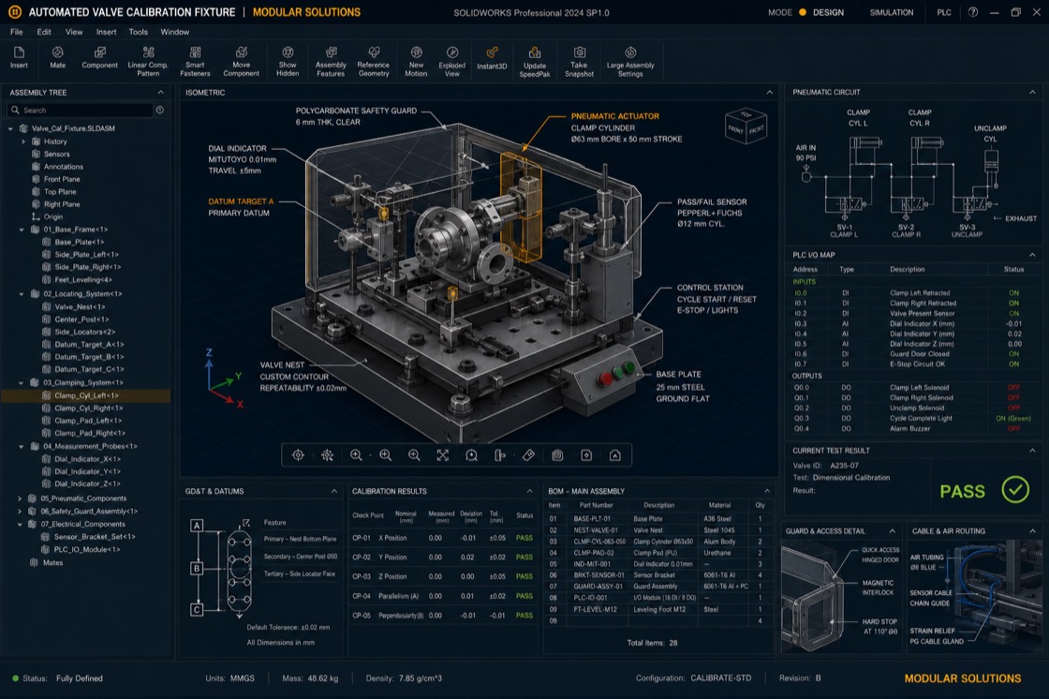Switch to SIMULATION mode
The image size is (1049, 699).
coord(891,12)
